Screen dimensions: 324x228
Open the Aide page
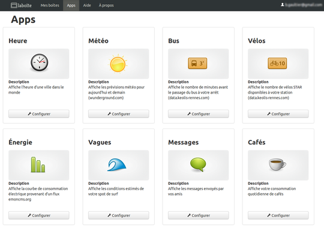[87, 5]
